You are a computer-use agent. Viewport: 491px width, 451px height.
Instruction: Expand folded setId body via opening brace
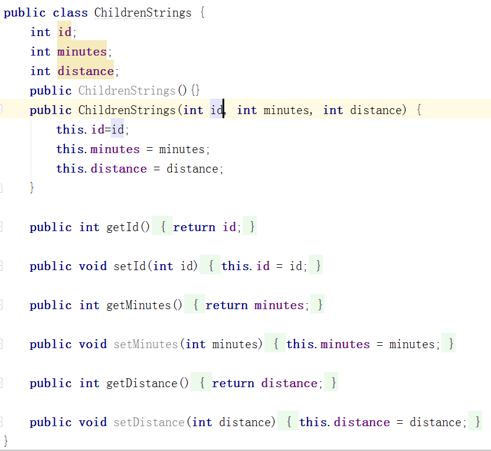click(211, 265)
